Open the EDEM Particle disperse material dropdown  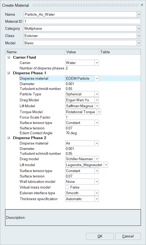97,78
